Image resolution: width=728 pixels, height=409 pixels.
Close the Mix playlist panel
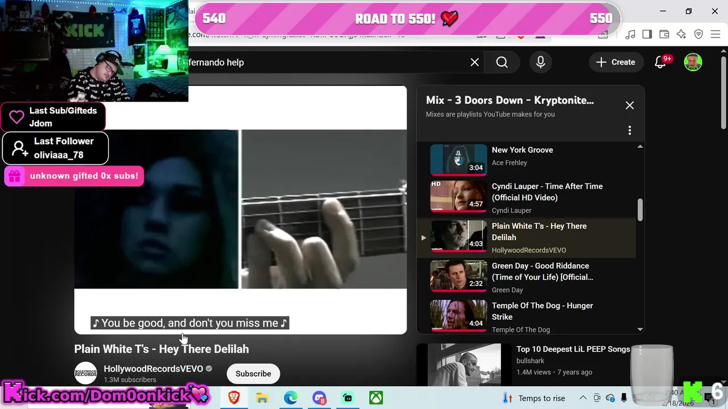(630, 105)
